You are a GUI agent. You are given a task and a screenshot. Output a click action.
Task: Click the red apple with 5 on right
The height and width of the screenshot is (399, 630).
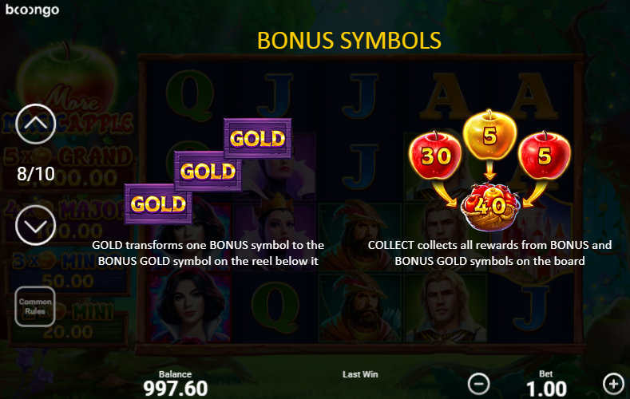pos(545,155)
